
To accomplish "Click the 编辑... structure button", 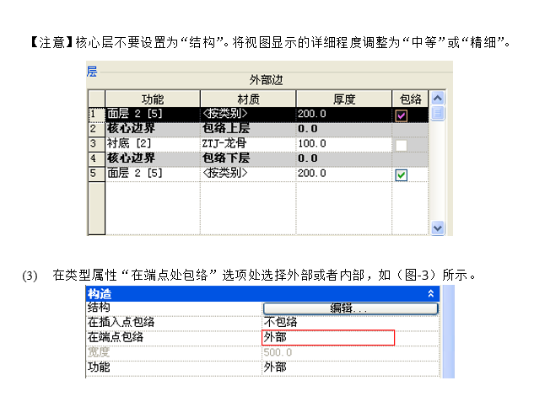I will click(350, 308).
